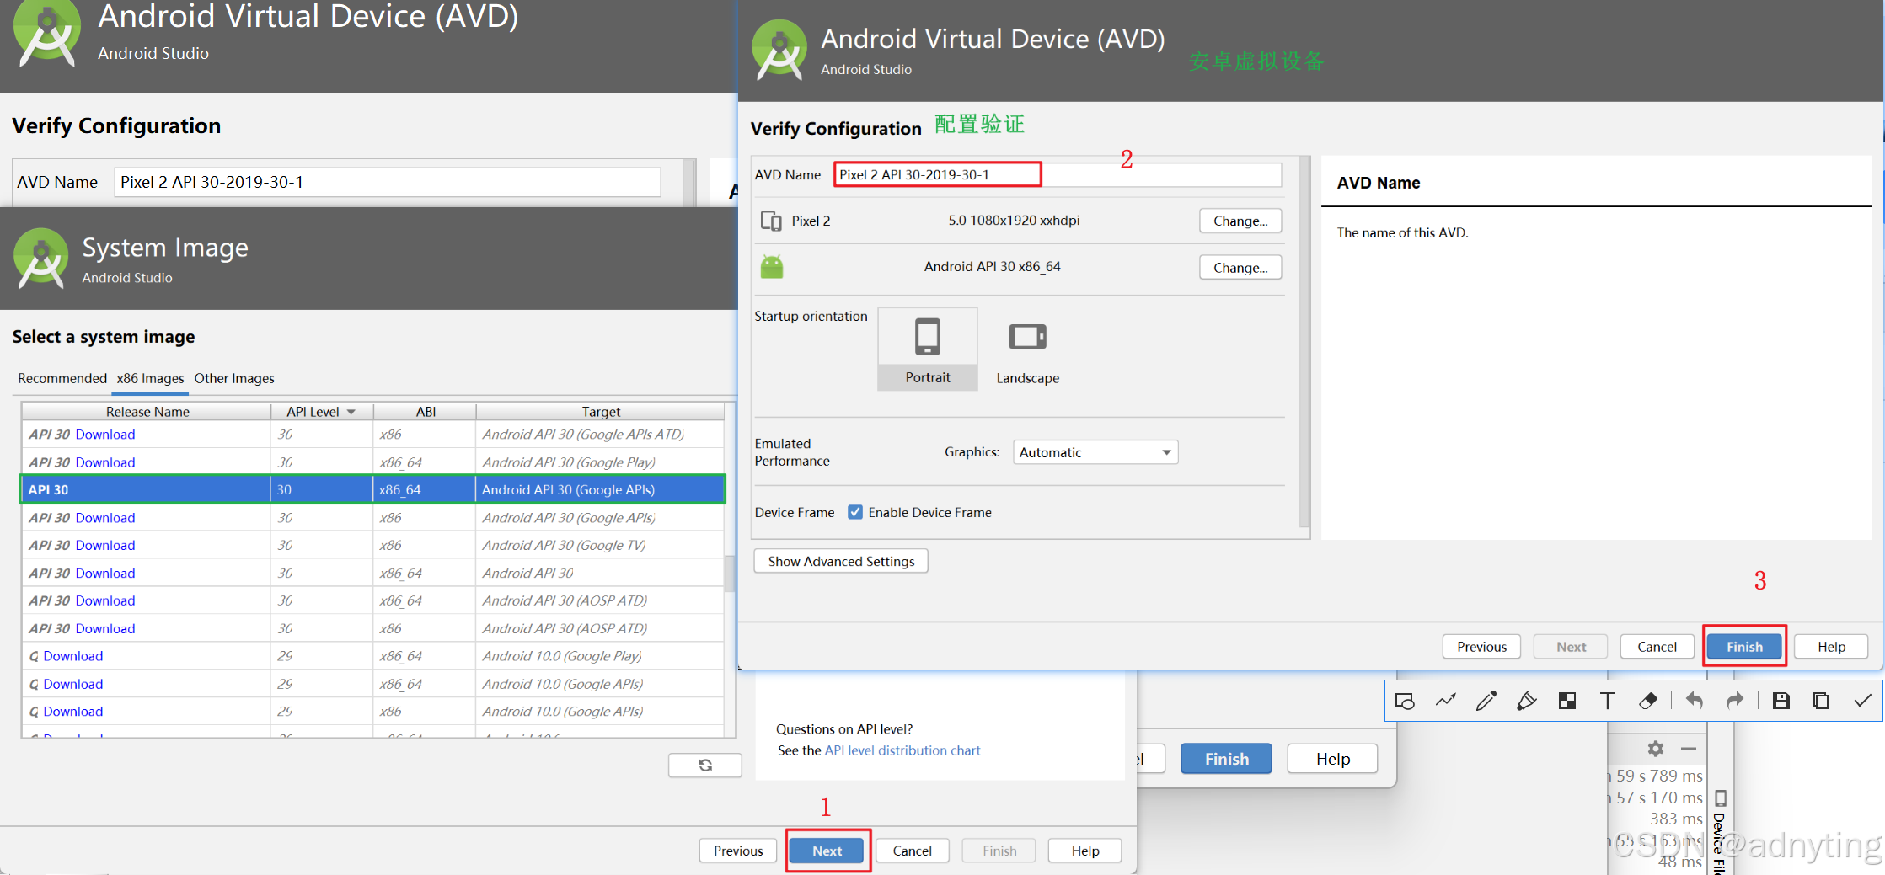
Task: Download API 30 x86 Google APIs image
Action: pyautogui.click(x=104, y=518)
